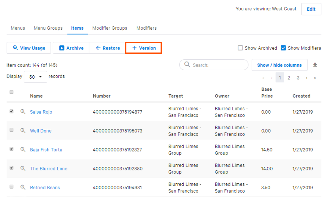Viewport: 328px width, 197px height.
Task: Open The Blurred Lime item link
Action: pyautogui.click(x=48, y=169)
